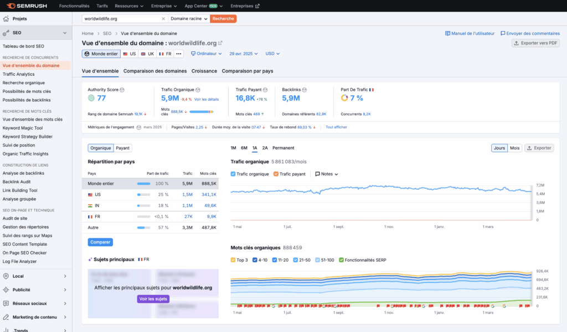Open the Domaine racine dropdown
567x332 pixels.
189,19
